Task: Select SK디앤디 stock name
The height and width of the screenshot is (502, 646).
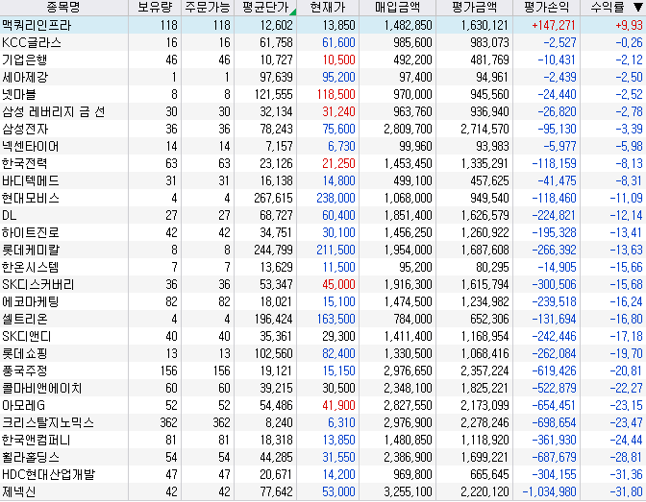Action: pyautogui.click(x=26, y=336)
